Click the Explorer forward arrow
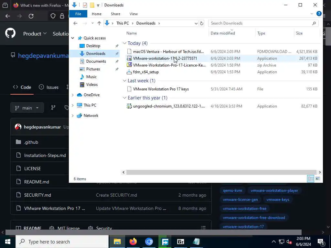331x248 pixels. click(x=85, y=23)
